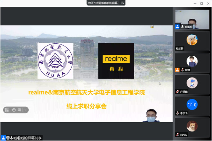Select 薛镖 participant avatar
Screen dimensions: 212x141
(x=192, y=61)
